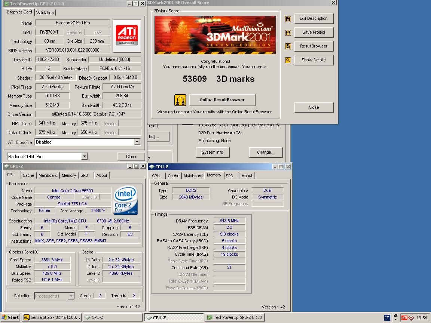Click the System Info button
The width and height of the screenshot is (431, 323).
coord(213,152)
